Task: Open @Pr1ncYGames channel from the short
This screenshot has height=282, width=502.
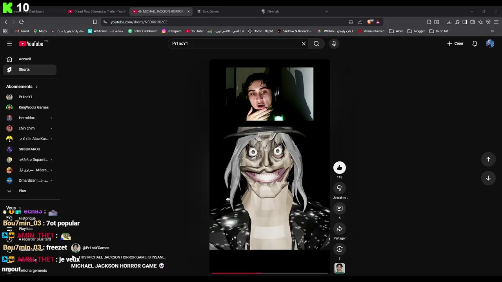Action: click(96, 248)
